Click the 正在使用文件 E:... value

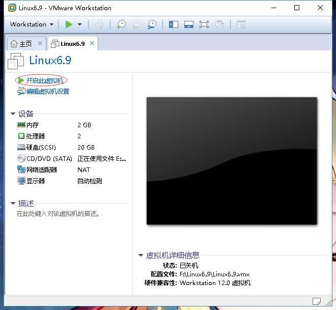[x=102, y=158]
